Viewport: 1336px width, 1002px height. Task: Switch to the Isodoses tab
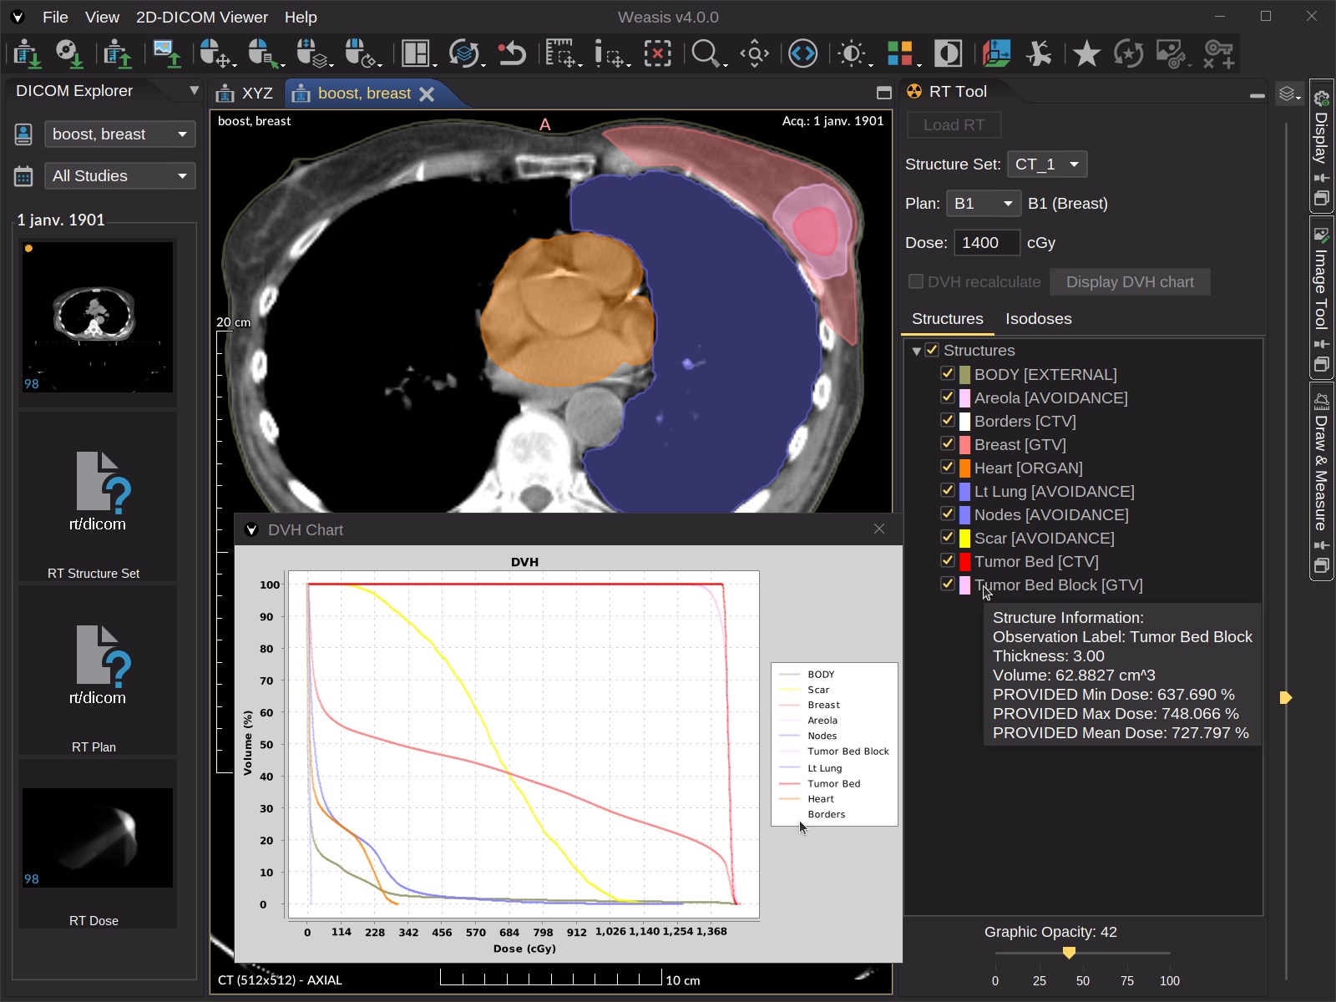coord(1038,318)
